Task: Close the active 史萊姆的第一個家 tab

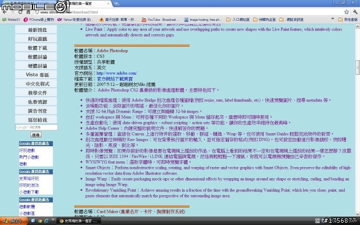Action: pyautogui.click(x=109, y=4)
